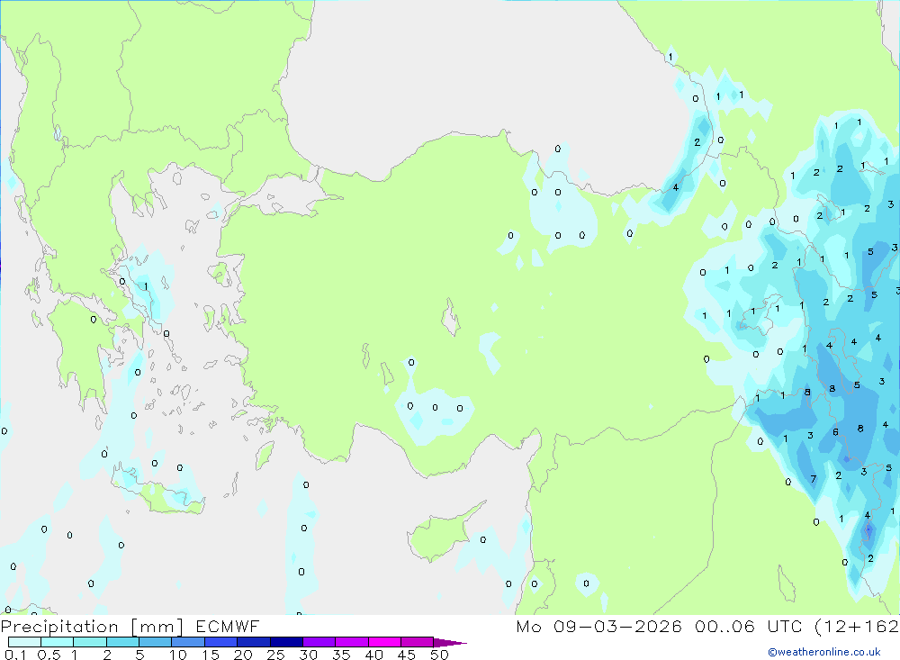Viewport: 900px width, 660px height.
Task: Click the '25' legend scale label
Action: [275, 655]
